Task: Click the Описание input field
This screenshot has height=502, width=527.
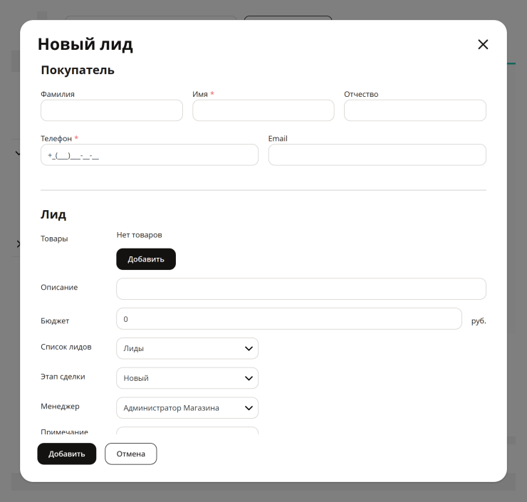Action: 301,288
